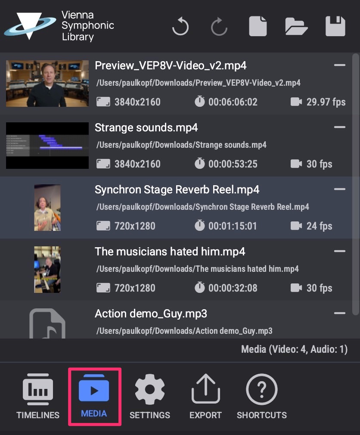Click the Vienna Symphonic Library logo
360x435 pixels.
point(59,26)
